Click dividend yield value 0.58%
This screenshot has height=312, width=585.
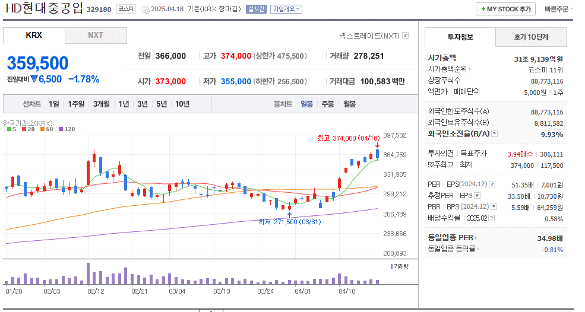tap(554, 219)
